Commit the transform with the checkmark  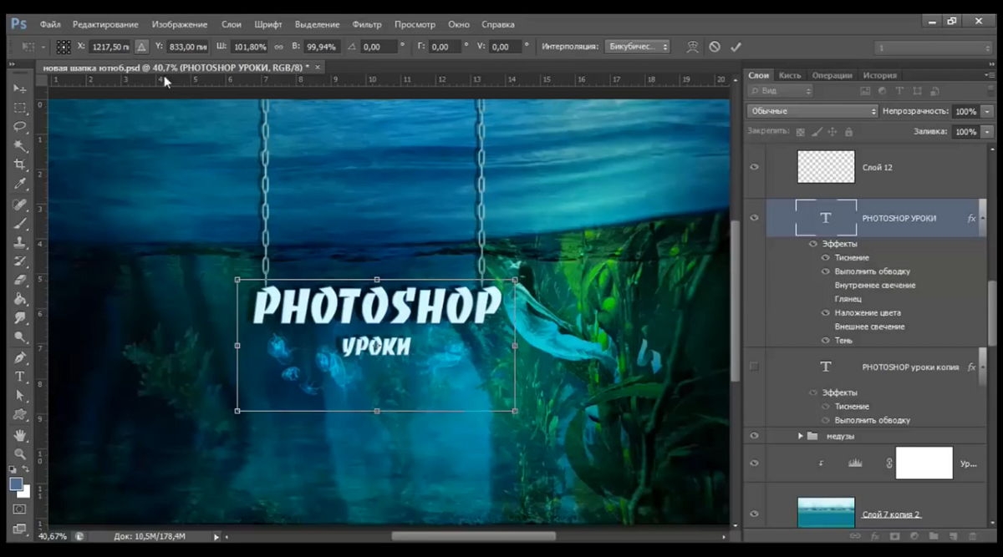pos(736,47)
